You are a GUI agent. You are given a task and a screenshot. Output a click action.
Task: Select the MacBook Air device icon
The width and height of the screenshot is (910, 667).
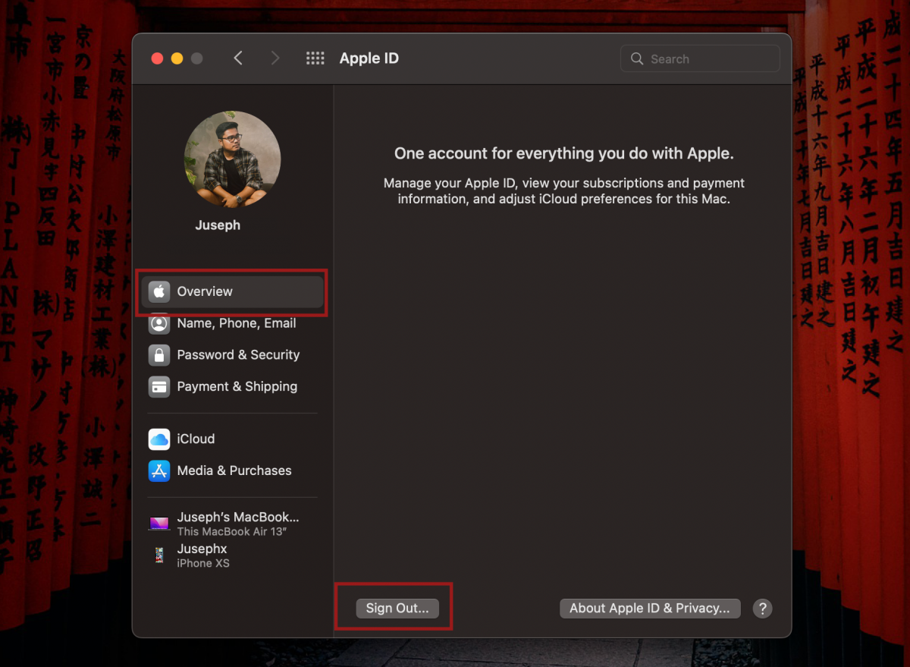[x=159, y=524]
